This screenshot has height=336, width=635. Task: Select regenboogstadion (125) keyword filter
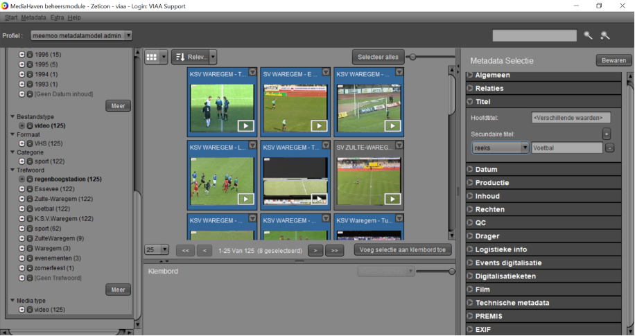tap(68, 179)
